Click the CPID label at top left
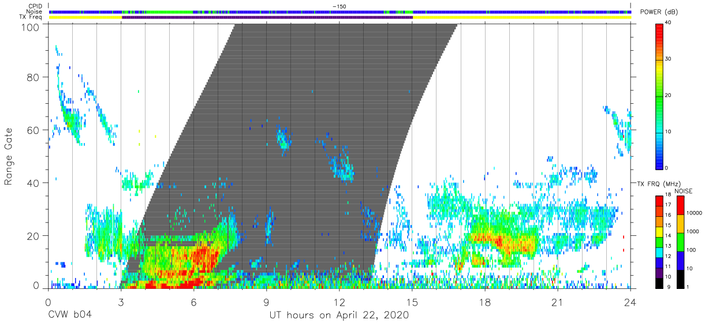This screenshot has height=327, width=709. 35,6
